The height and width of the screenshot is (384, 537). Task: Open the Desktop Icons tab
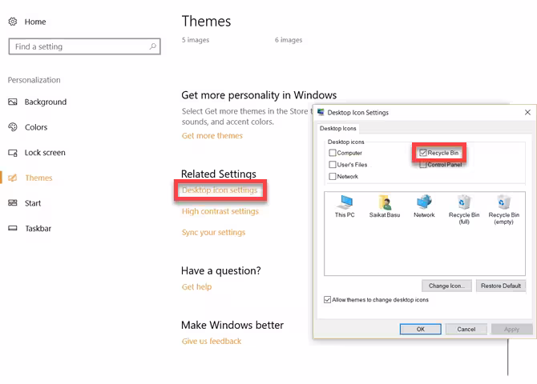pos(338,128)
